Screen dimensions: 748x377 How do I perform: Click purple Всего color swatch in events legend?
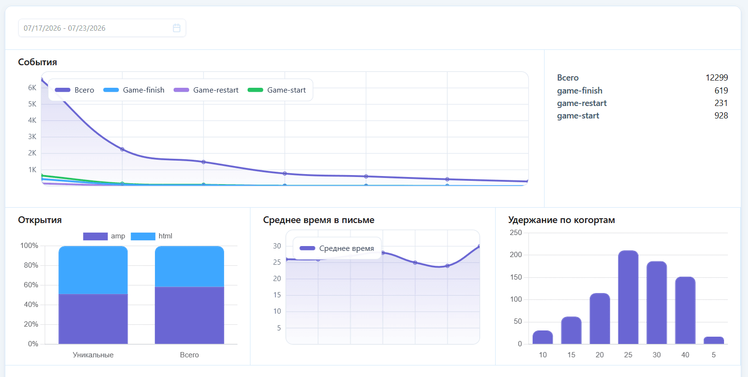[x=63, y=90]
